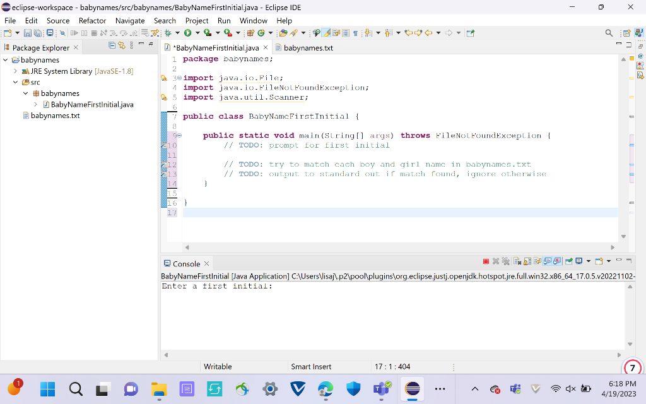Click the green Run button
This screenshot has width=646, height=404.
pyautogui.click(x=187, y=33)
